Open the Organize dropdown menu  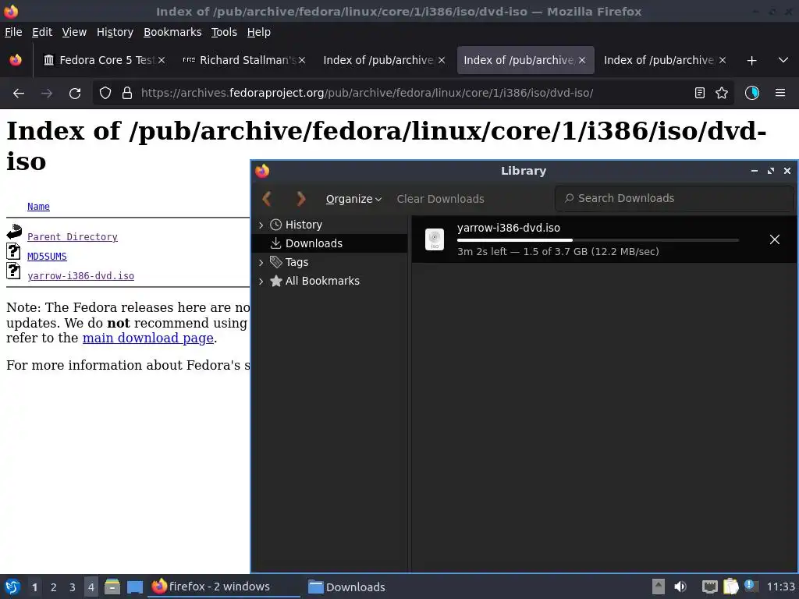pos(353,199)
